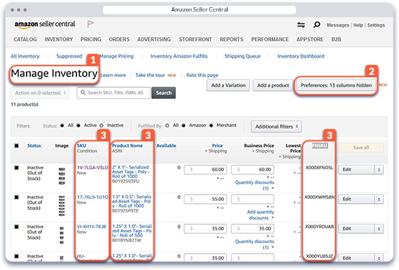Select Fulfilled By Amazon radio button
The width and height of the screenshot is (399, 270).
tap(184, 125)
